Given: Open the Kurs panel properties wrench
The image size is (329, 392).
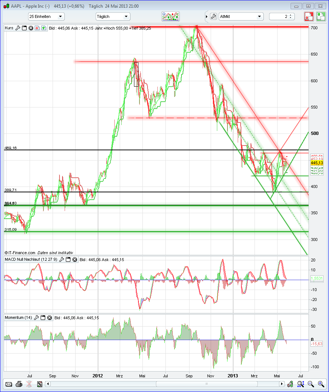Looking at the screenshot, I should (x=18, y=28).
